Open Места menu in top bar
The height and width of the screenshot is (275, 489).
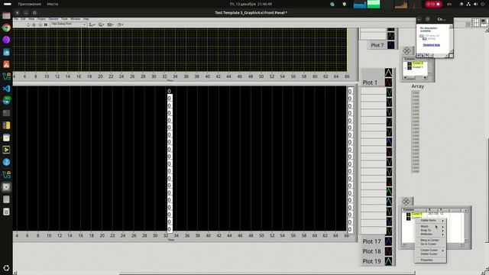[x=53, y=4]
